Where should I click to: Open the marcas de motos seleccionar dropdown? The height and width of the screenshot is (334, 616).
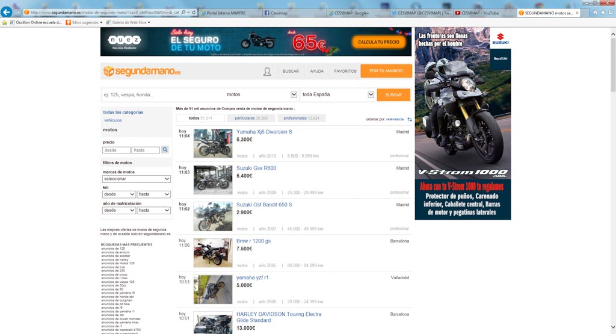(137, 179)
